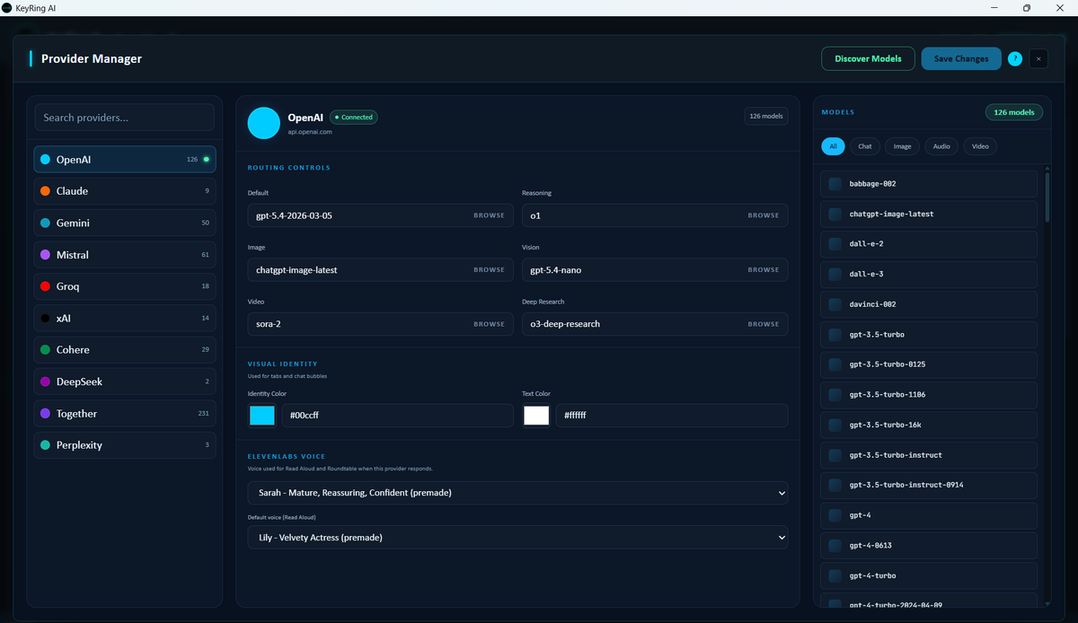The image size is (1078, 623).
Task: Filter models by Image
Action: [x=903, y=146]
